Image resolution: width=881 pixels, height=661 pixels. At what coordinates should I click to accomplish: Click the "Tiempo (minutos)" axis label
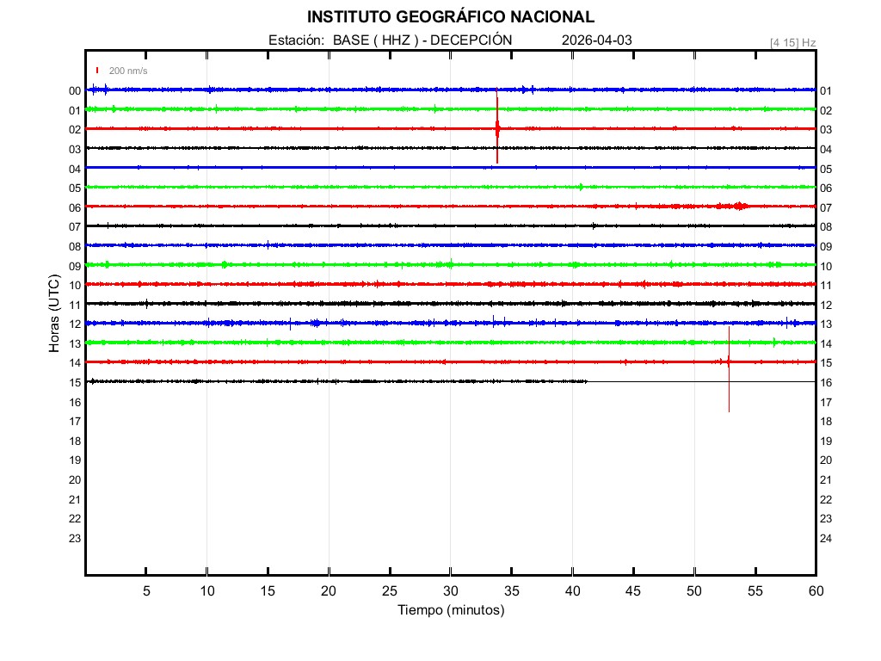click(x=451, y=610)
